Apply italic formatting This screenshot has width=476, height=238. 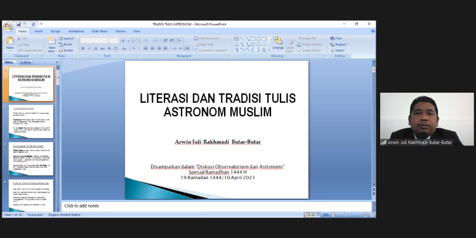tap(89, 49)
